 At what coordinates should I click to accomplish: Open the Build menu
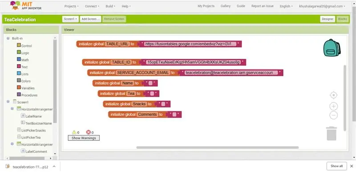(110, 6)
